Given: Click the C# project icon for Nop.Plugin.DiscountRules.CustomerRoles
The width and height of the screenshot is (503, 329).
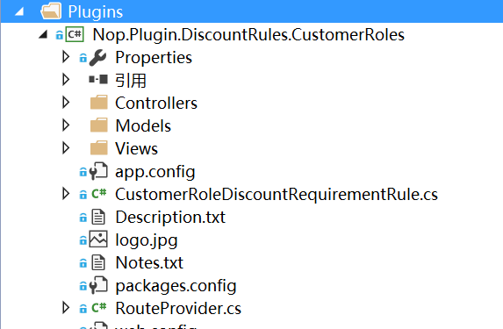Looking at the screenshot, I should pos(75,34).
